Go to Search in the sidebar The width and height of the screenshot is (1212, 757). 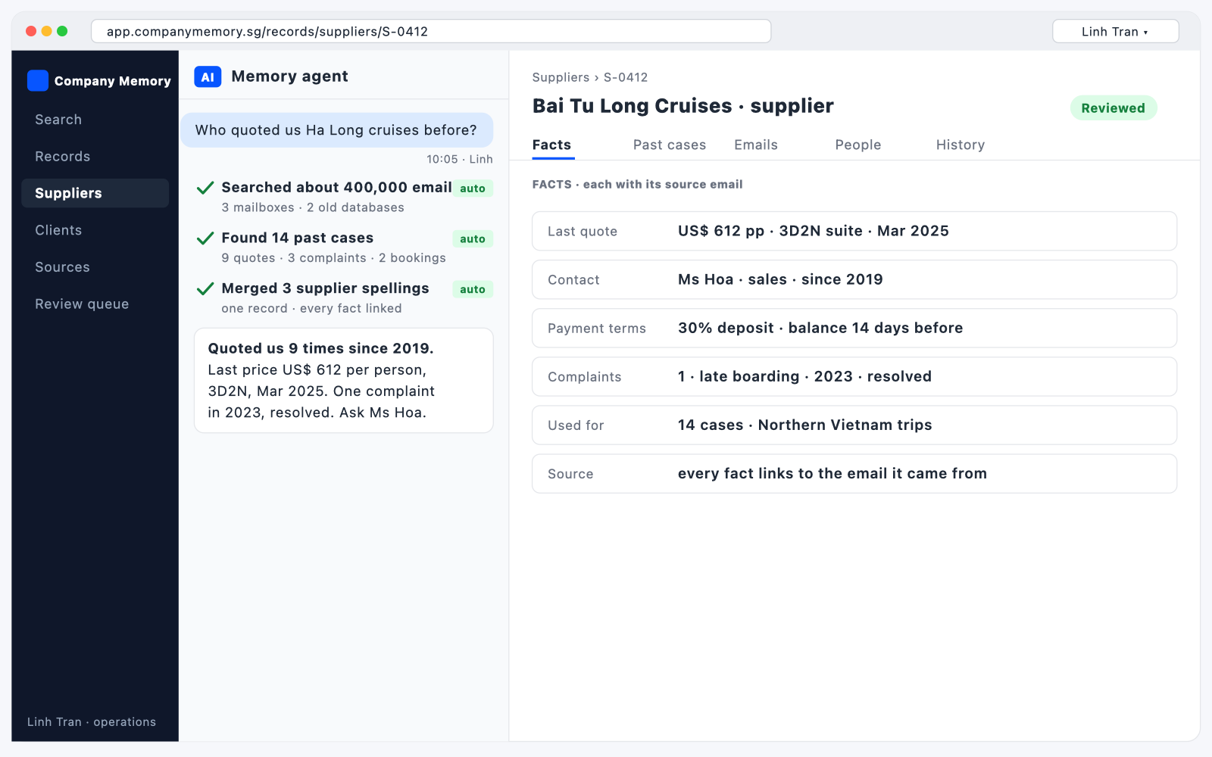(95, 120)
